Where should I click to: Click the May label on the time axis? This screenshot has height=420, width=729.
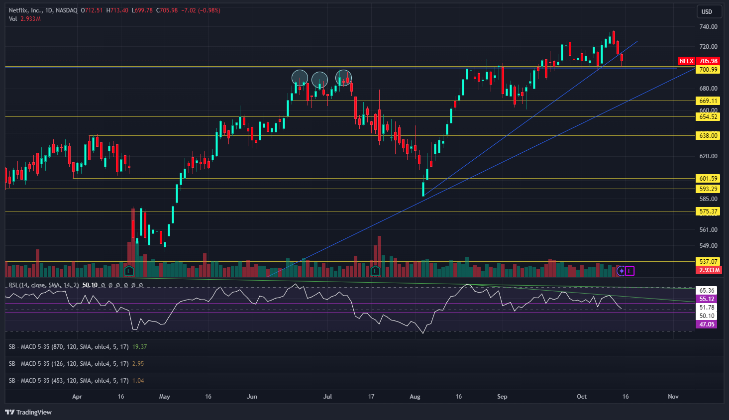(164, 397)
